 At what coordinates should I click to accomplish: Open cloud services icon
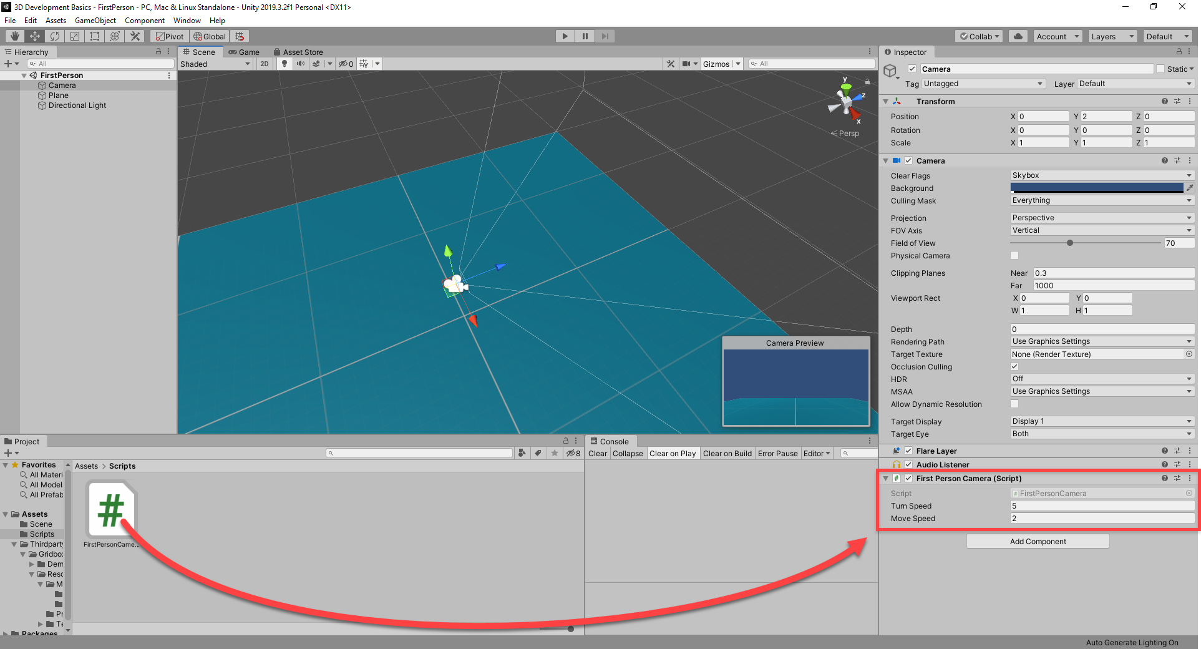click(1018, 36)
